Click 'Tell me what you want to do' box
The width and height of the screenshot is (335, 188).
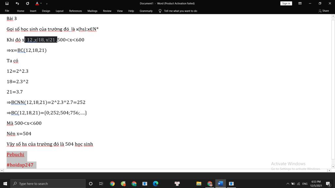coord(181,11)
